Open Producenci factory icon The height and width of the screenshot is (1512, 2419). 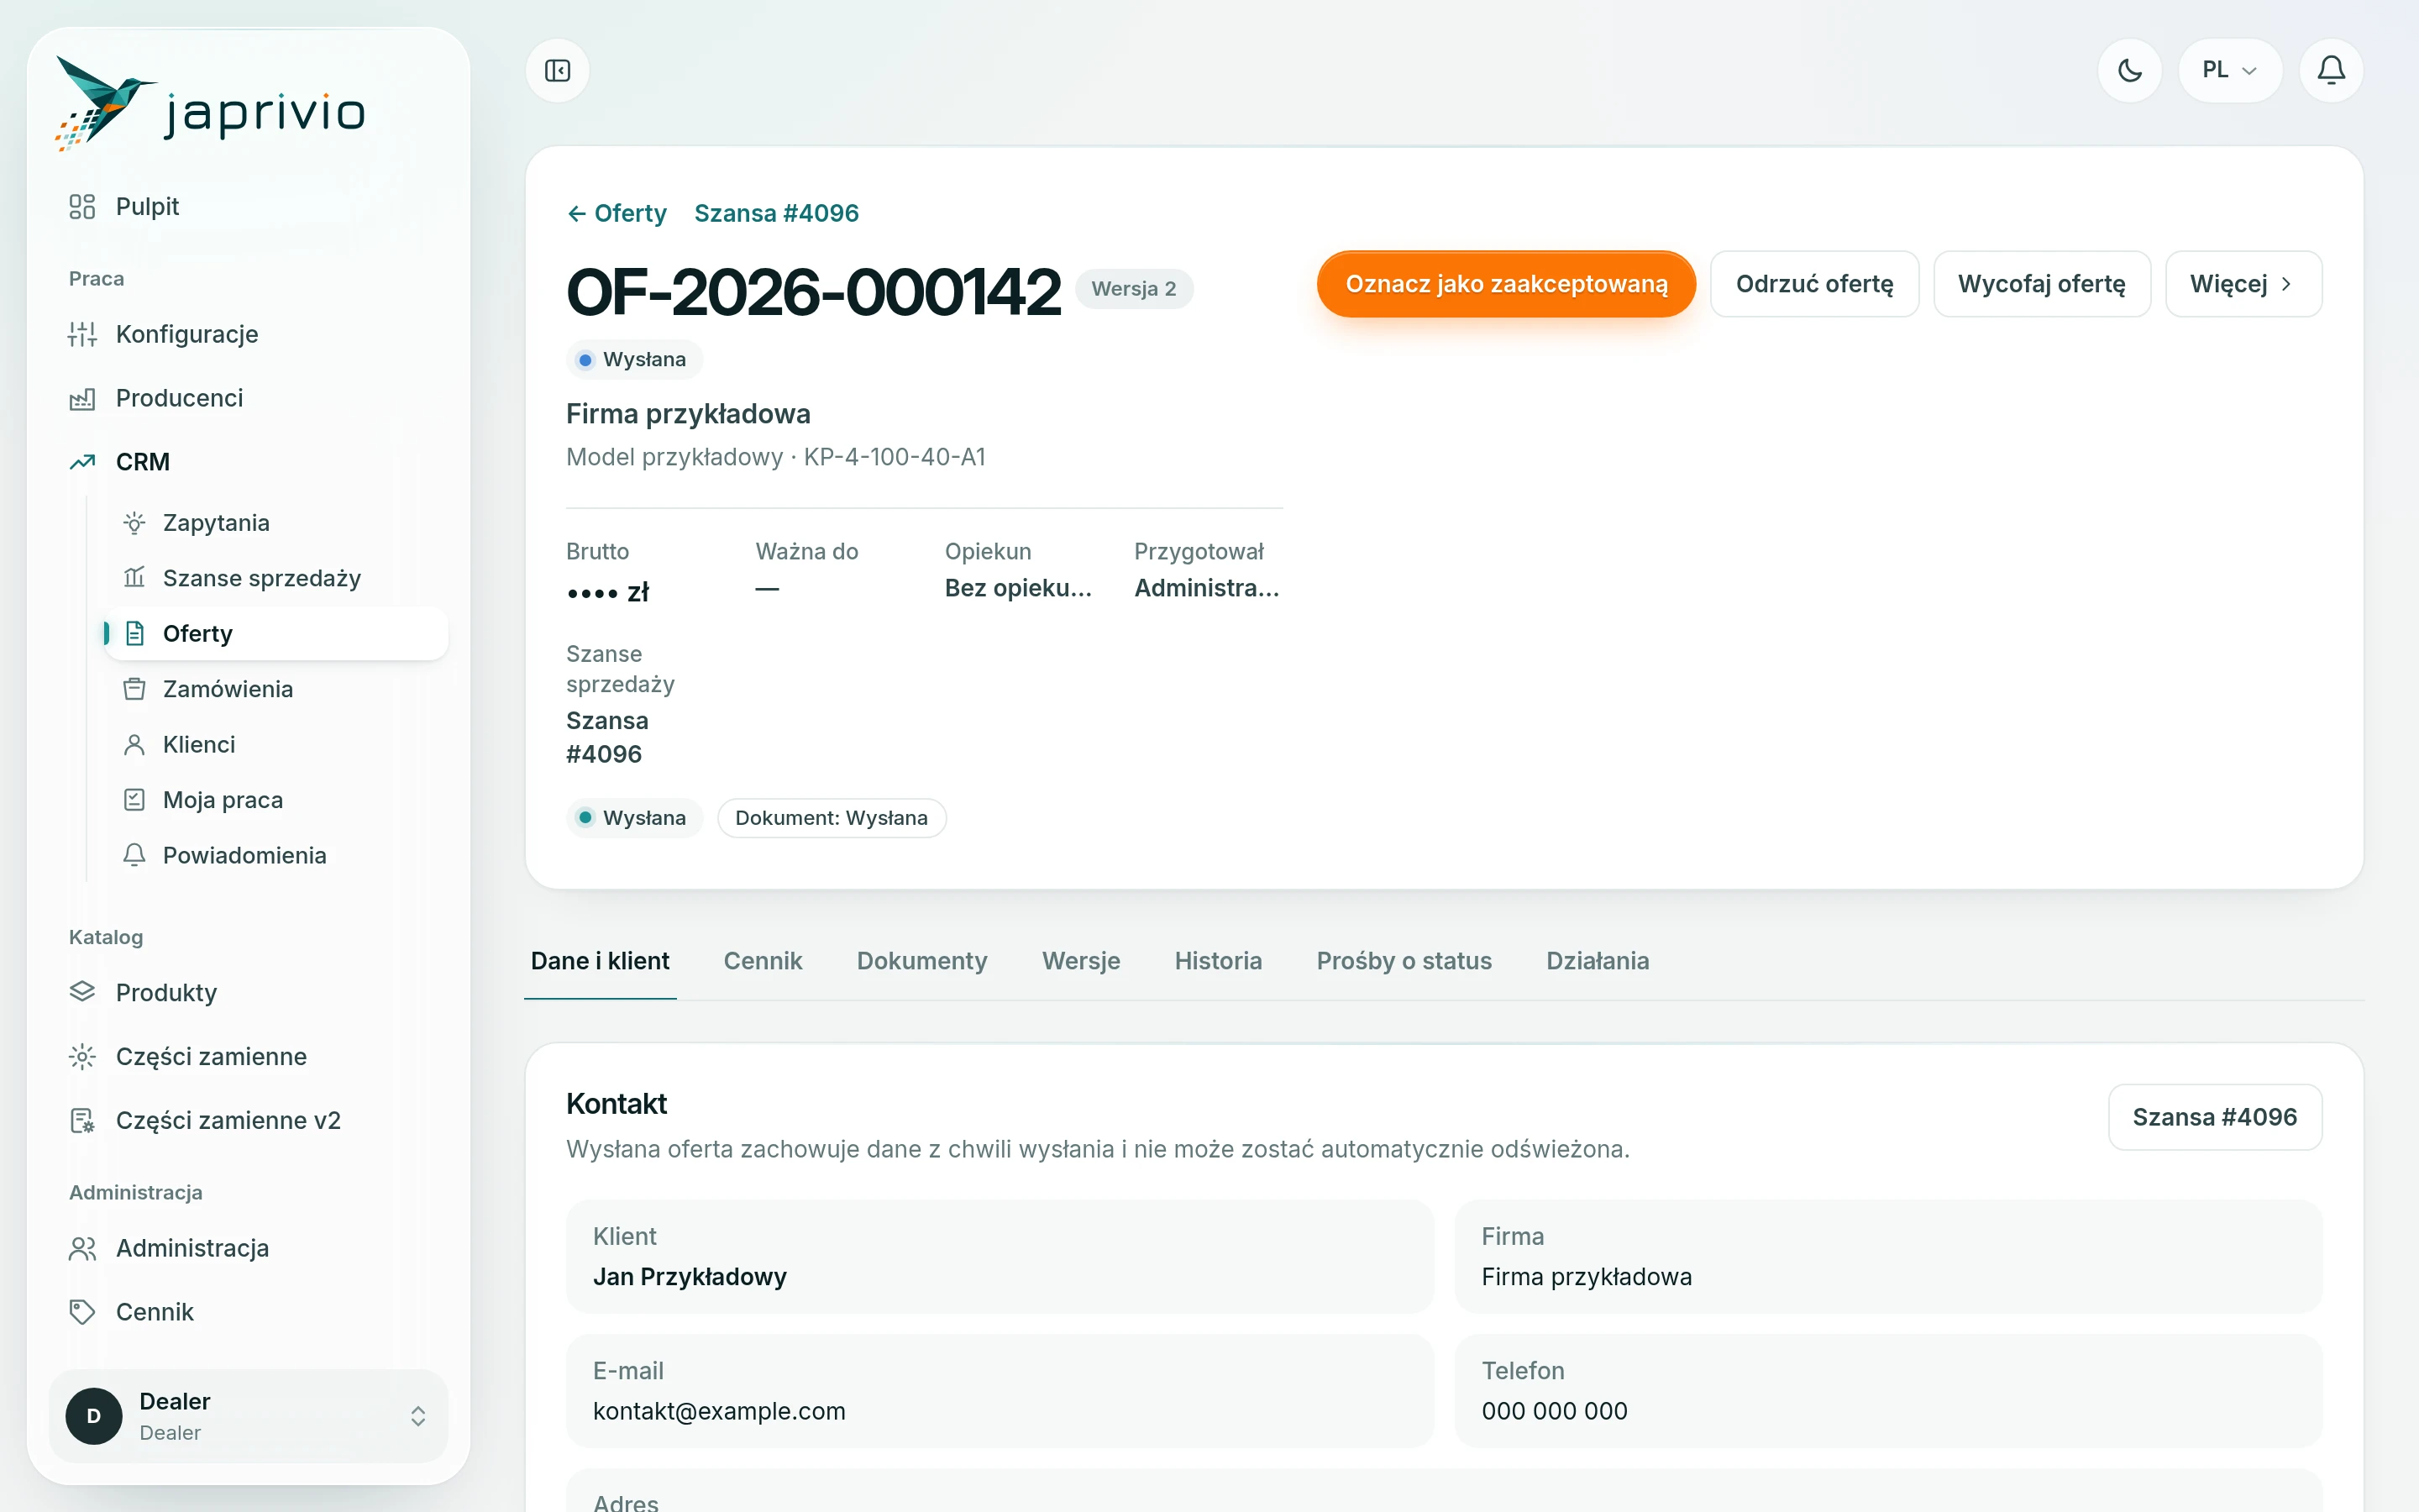point(82,398)
